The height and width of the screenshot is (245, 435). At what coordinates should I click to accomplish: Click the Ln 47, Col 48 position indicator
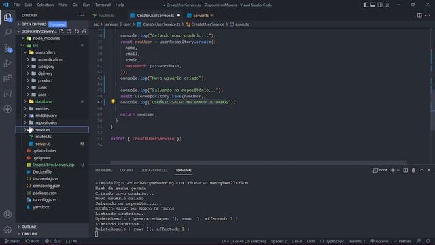(x=244, y=241)
